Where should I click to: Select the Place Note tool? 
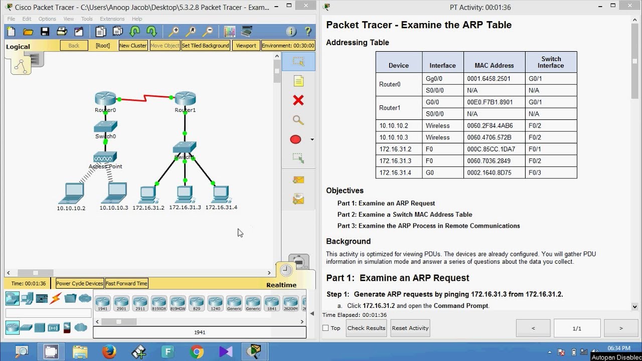(x=298, y=81)
